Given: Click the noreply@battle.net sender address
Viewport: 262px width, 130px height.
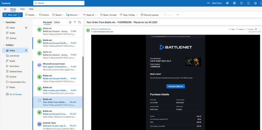Looking at the screenshot, I should (x=104, y=29).
